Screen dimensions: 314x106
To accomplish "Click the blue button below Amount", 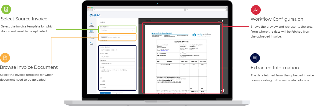I will point(105,93).
